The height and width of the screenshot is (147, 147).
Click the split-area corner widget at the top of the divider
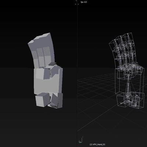coord(76,1)
